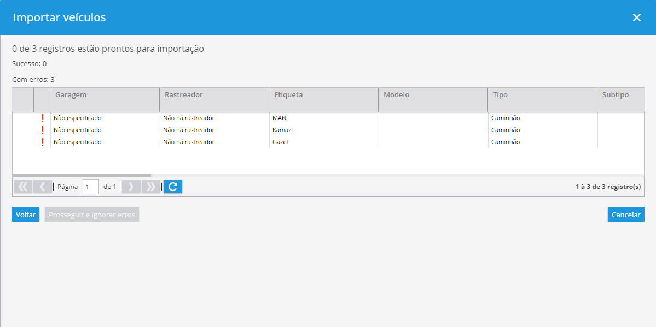Click Caminhão in Kamaz row
Screen dimensions: 656x327
point(506,130)
